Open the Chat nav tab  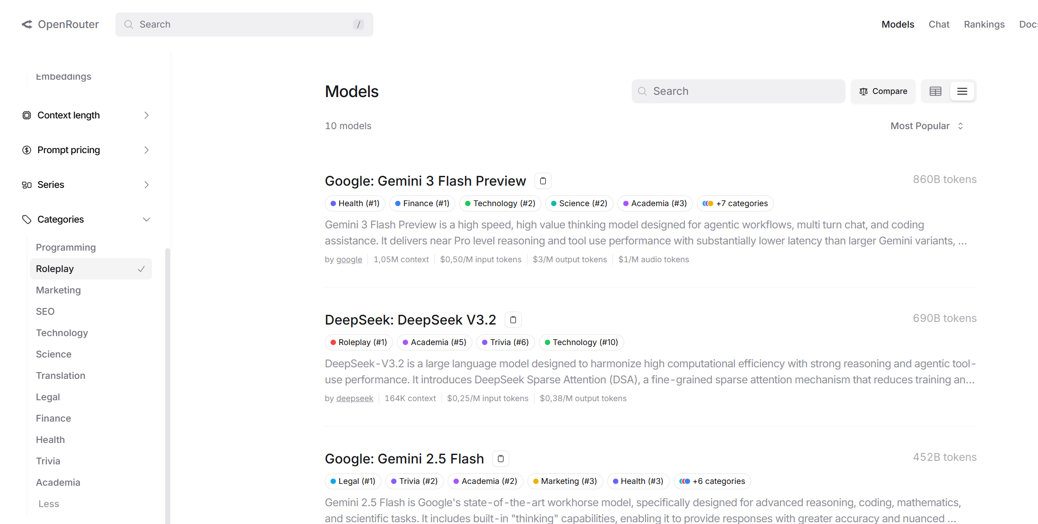(939, 24)
